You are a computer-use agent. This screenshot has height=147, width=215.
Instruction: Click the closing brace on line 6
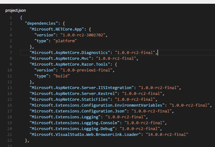(x=31, y=47)
